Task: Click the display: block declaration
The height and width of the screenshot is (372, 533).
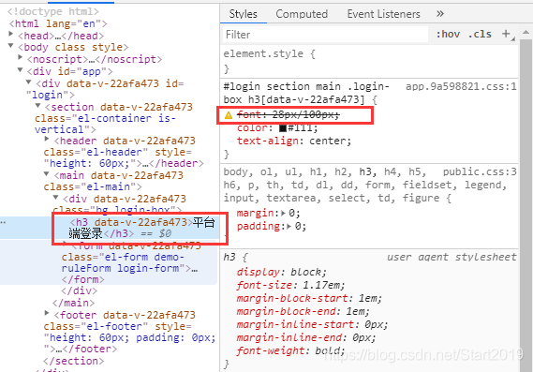Action: coord(281,272)
